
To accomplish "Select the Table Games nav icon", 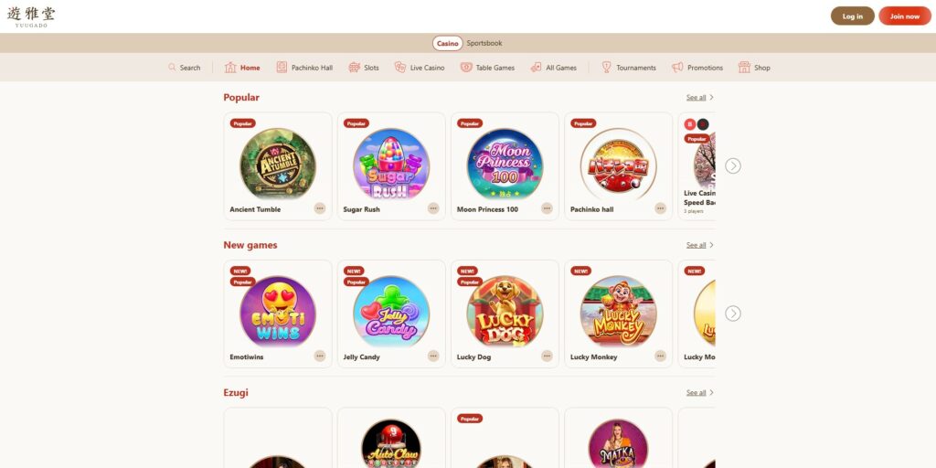I will tap(466, 68).
